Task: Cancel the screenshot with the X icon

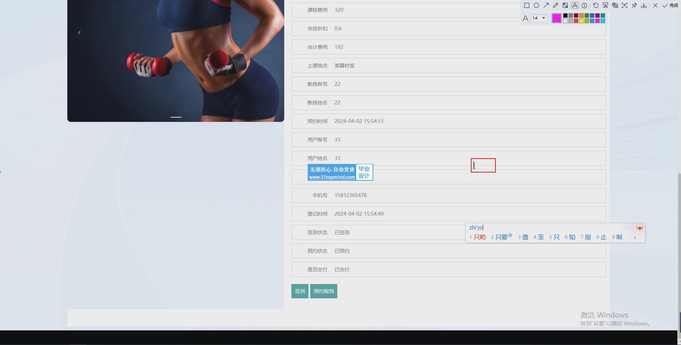Action: (655, 5)
